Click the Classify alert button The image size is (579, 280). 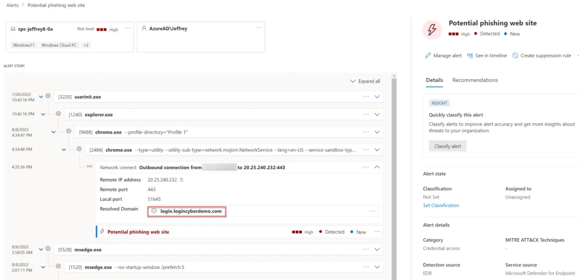pos(447,146)
